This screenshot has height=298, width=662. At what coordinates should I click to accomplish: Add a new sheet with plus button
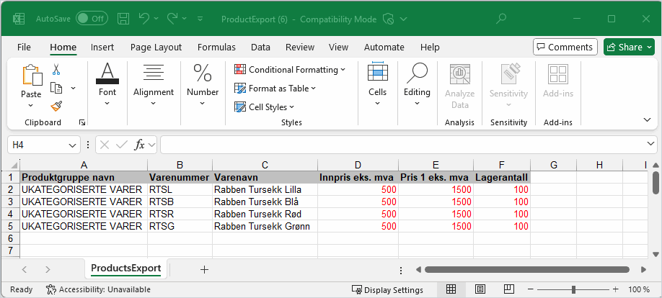pos(204,268)
